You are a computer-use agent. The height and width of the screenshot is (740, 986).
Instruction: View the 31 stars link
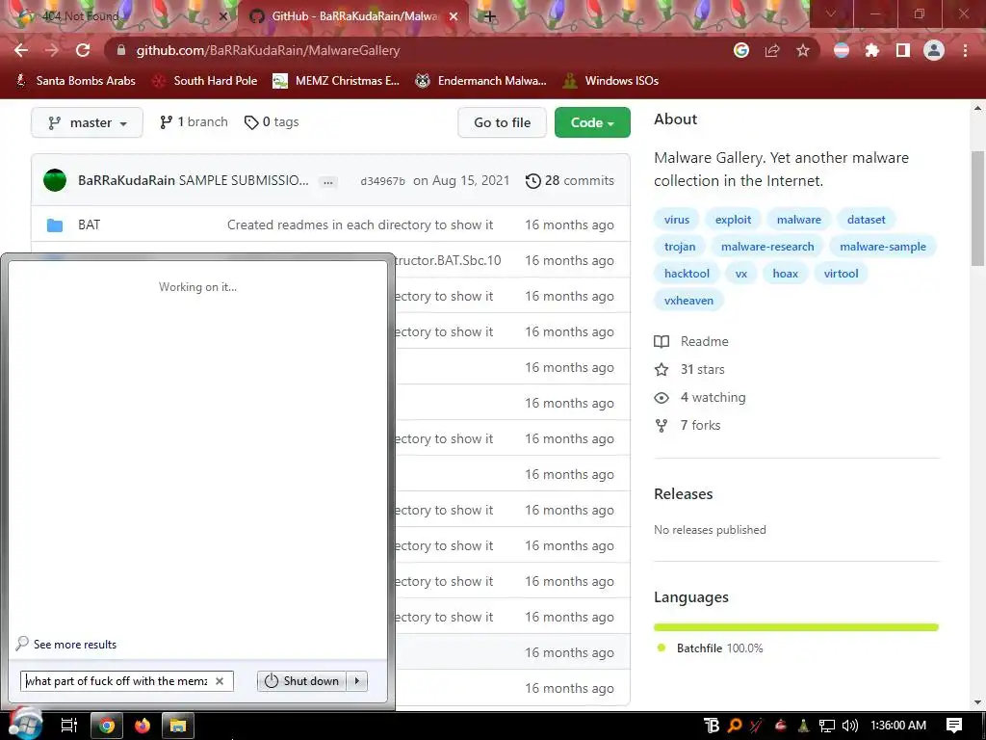coord(689,369)
